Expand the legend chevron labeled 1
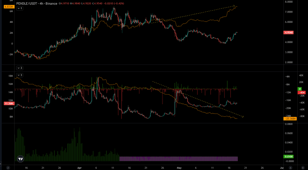The height and width of the screenshot is (170, 308). 20,8
